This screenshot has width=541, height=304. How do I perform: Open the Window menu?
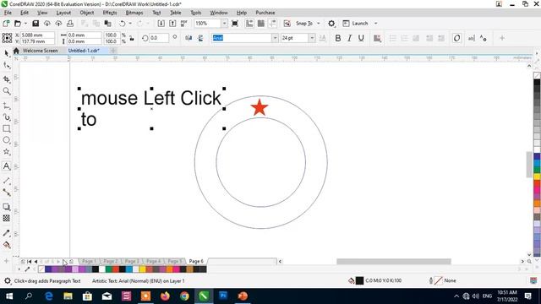pyautogui.click(x=219, y=13)
